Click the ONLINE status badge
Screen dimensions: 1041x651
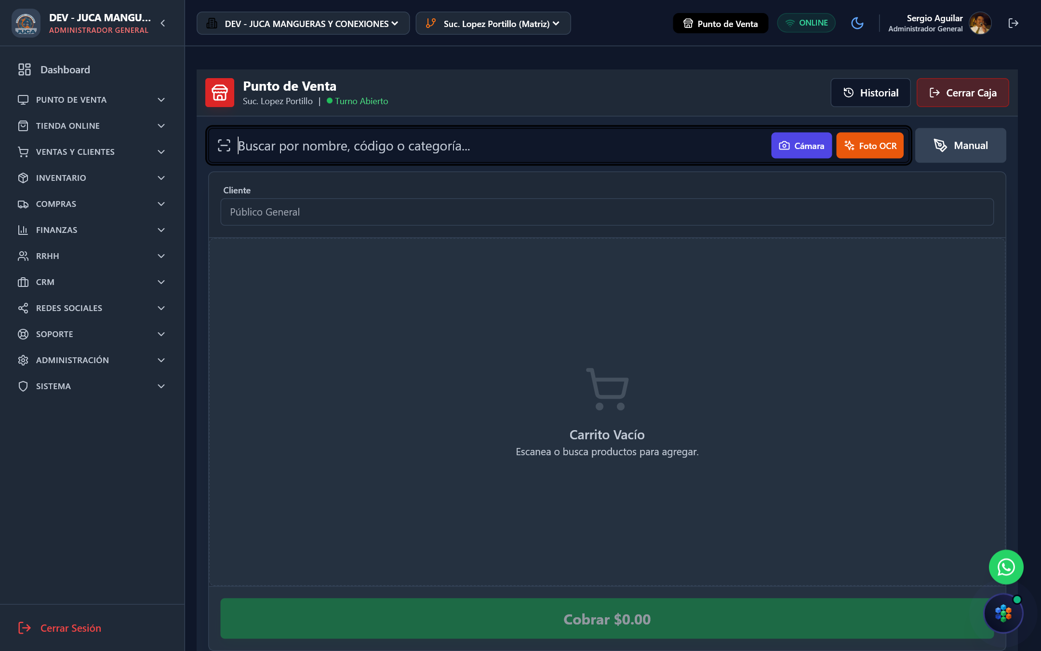click(x=806, y=23)
